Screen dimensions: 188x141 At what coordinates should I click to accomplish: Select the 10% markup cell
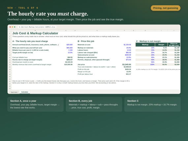[153, 48]
